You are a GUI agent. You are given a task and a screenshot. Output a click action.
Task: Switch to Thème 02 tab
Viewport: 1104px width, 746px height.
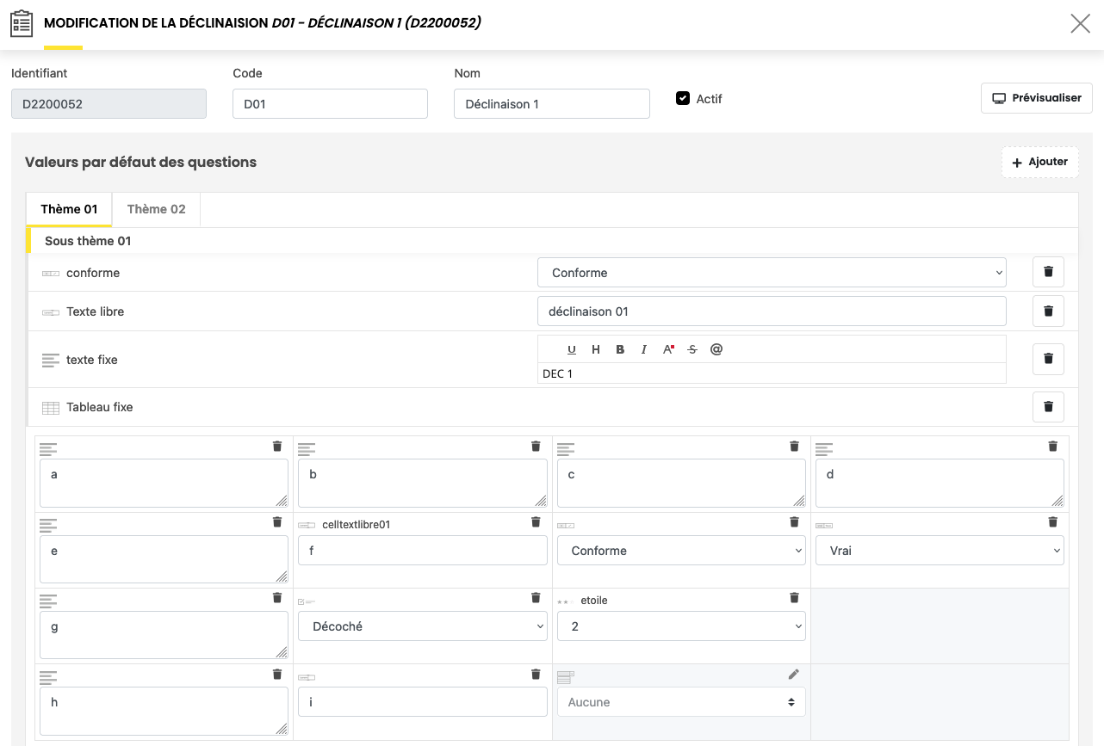tap(156, 209)
